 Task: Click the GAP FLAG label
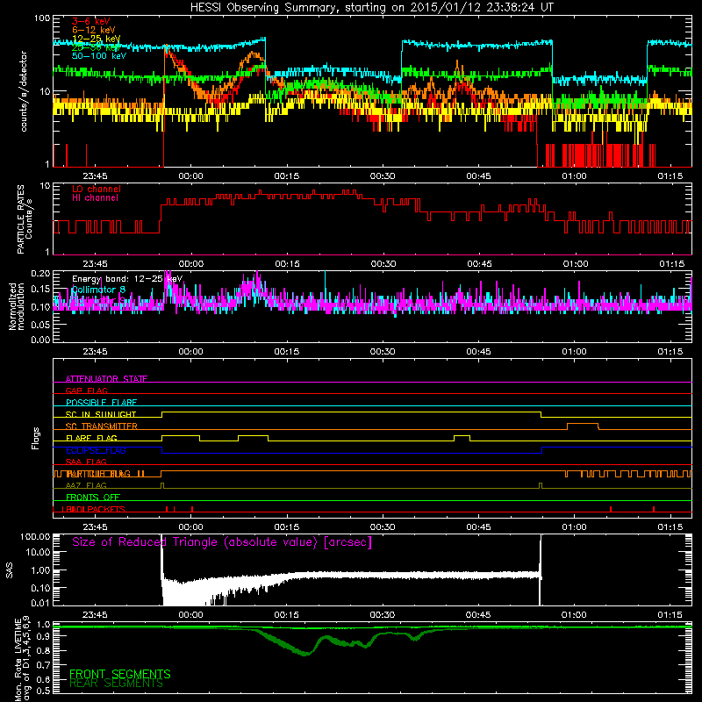pos(86,390)
